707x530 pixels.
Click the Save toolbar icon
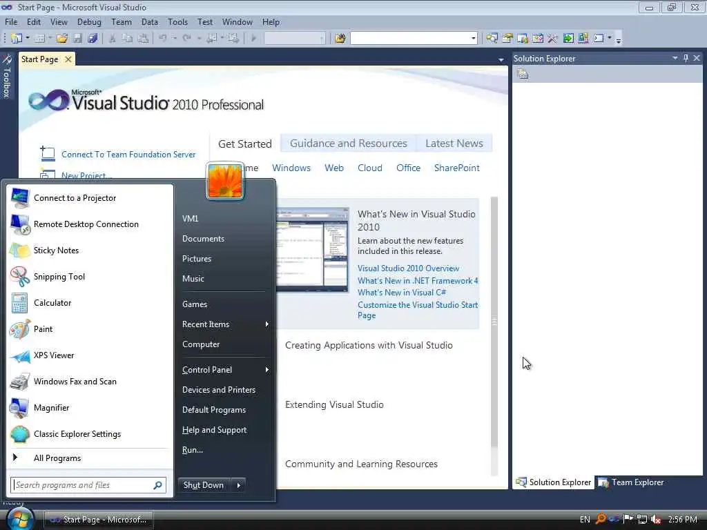coord(77,39)
